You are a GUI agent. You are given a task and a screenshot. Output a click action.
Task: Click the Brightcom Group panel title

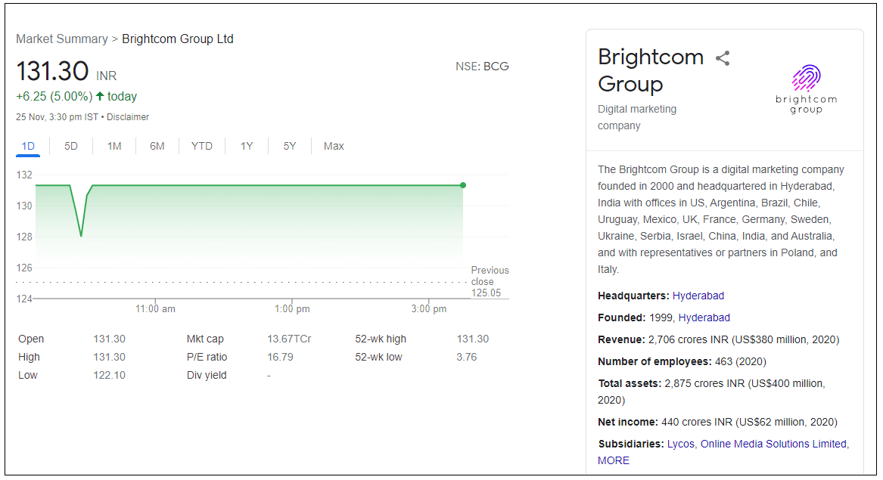[651, 70]
